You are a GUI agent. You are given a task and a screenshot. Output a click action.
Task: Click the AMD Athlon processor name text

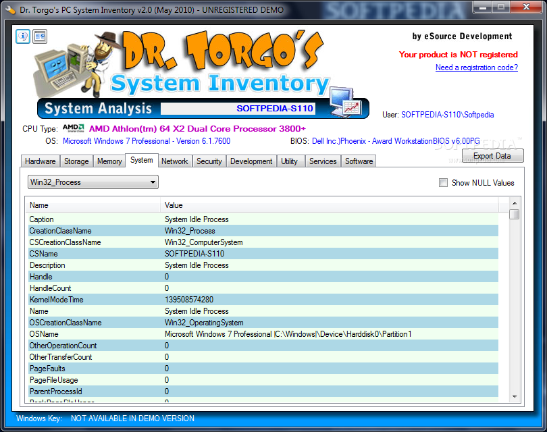pos(197,129)
